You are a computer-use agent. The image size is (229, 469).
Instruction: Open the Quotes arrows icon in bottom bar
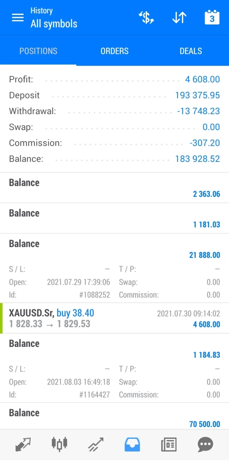23,444
